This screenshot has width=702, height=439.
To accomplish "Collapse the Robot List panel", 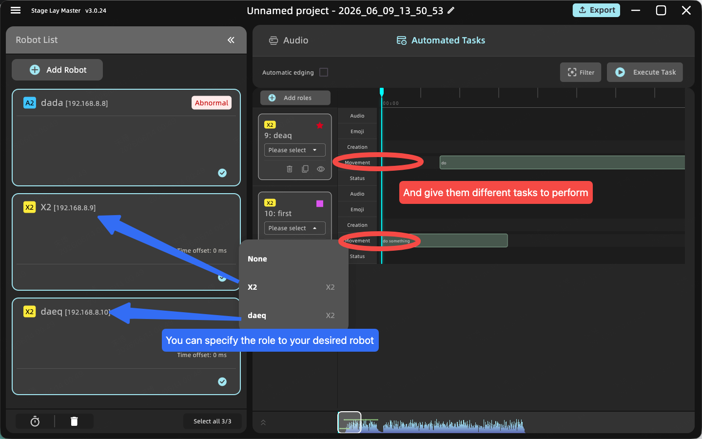I will [x=231, y=40].
